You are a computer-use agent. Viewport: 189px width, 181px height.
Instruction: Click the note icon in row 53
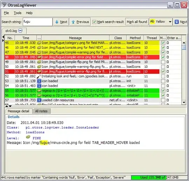[168, 81]
